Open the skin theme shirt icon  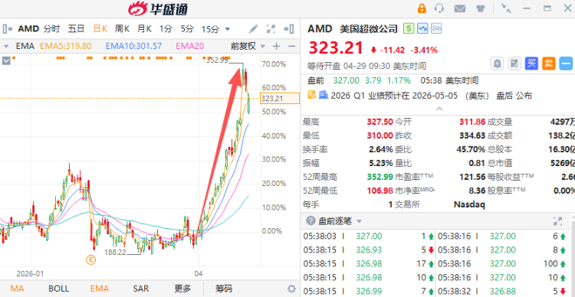coord(480,8)
